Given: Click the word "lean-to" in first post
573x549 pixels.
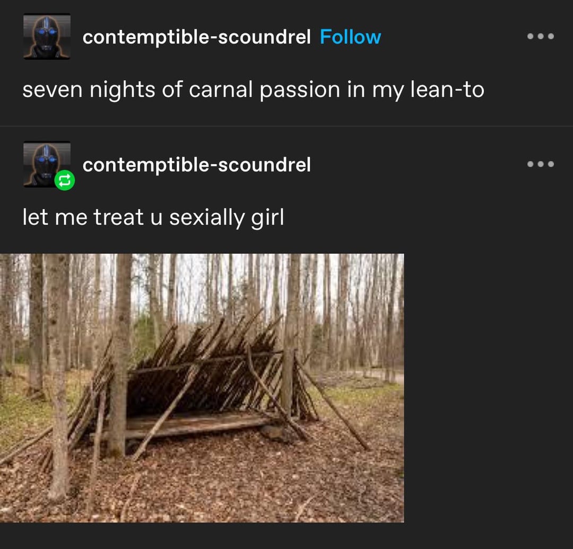Looking at the screenshot, I should click(x=447, y=90).
